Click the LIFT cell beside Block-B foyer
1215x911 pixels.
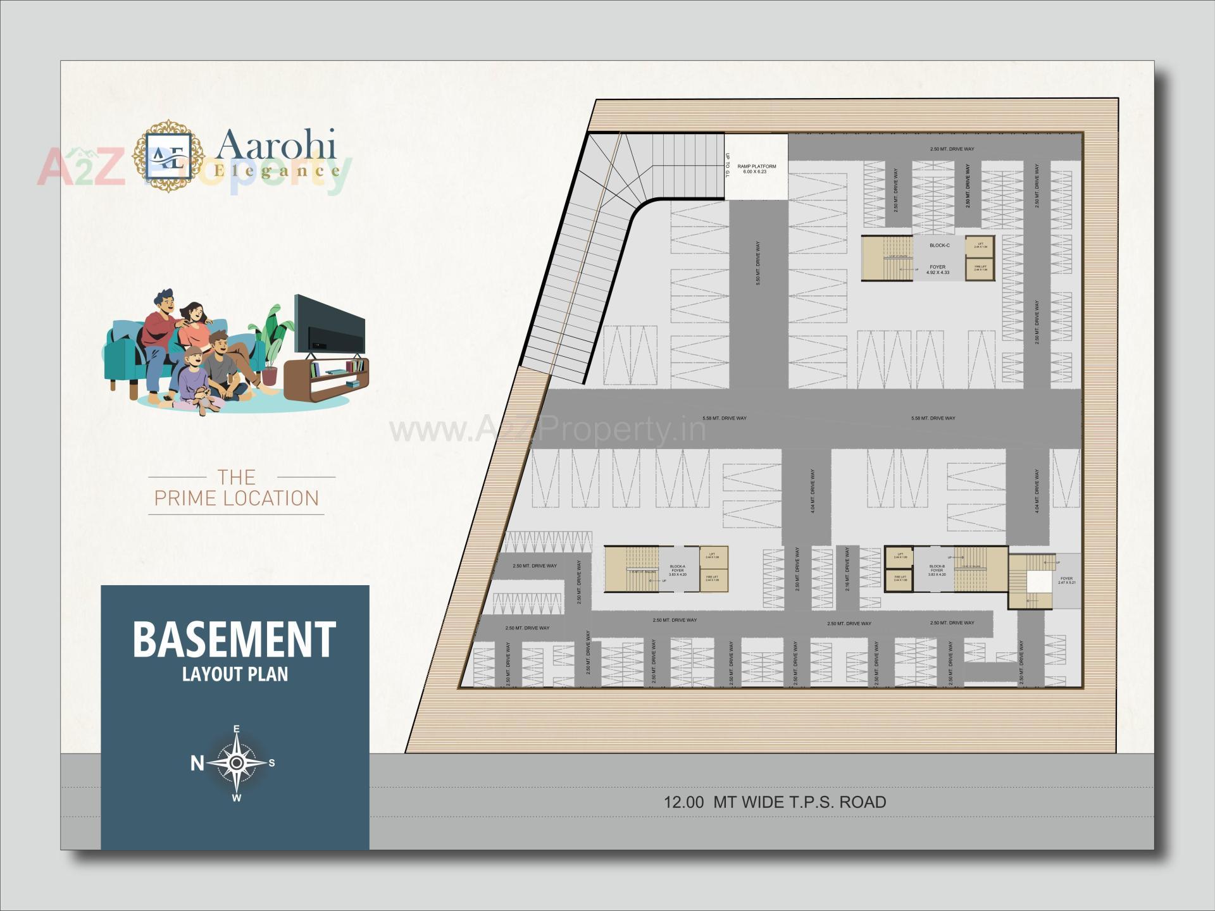pos(899,555)
